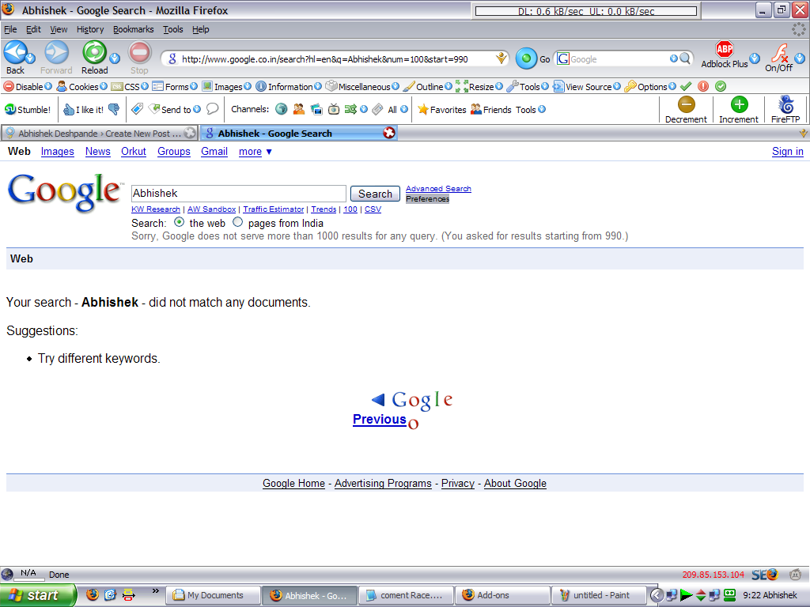Image resolution: width=810 pixels, height=607 pixels.
Task: Click the tag icon in StumbleUpon toolbar
Action: (x=137, y=109)
